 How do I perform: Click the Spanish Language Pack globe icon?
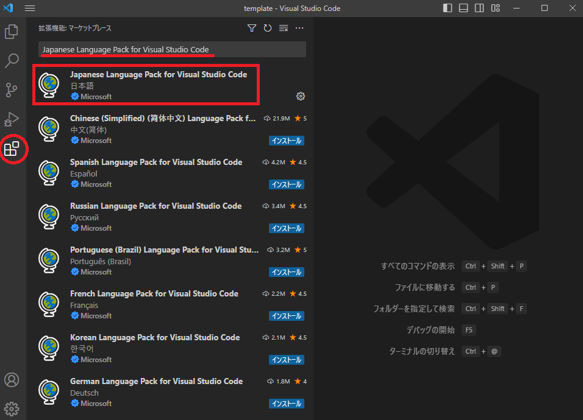click(x=49, y=172)
